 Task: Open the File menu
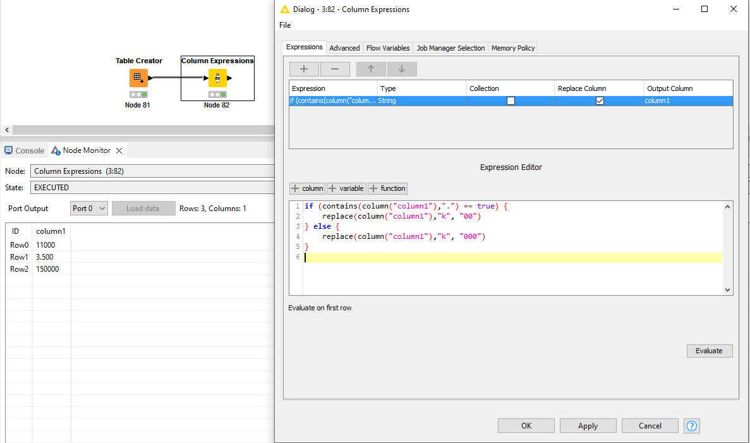(285, 25)
